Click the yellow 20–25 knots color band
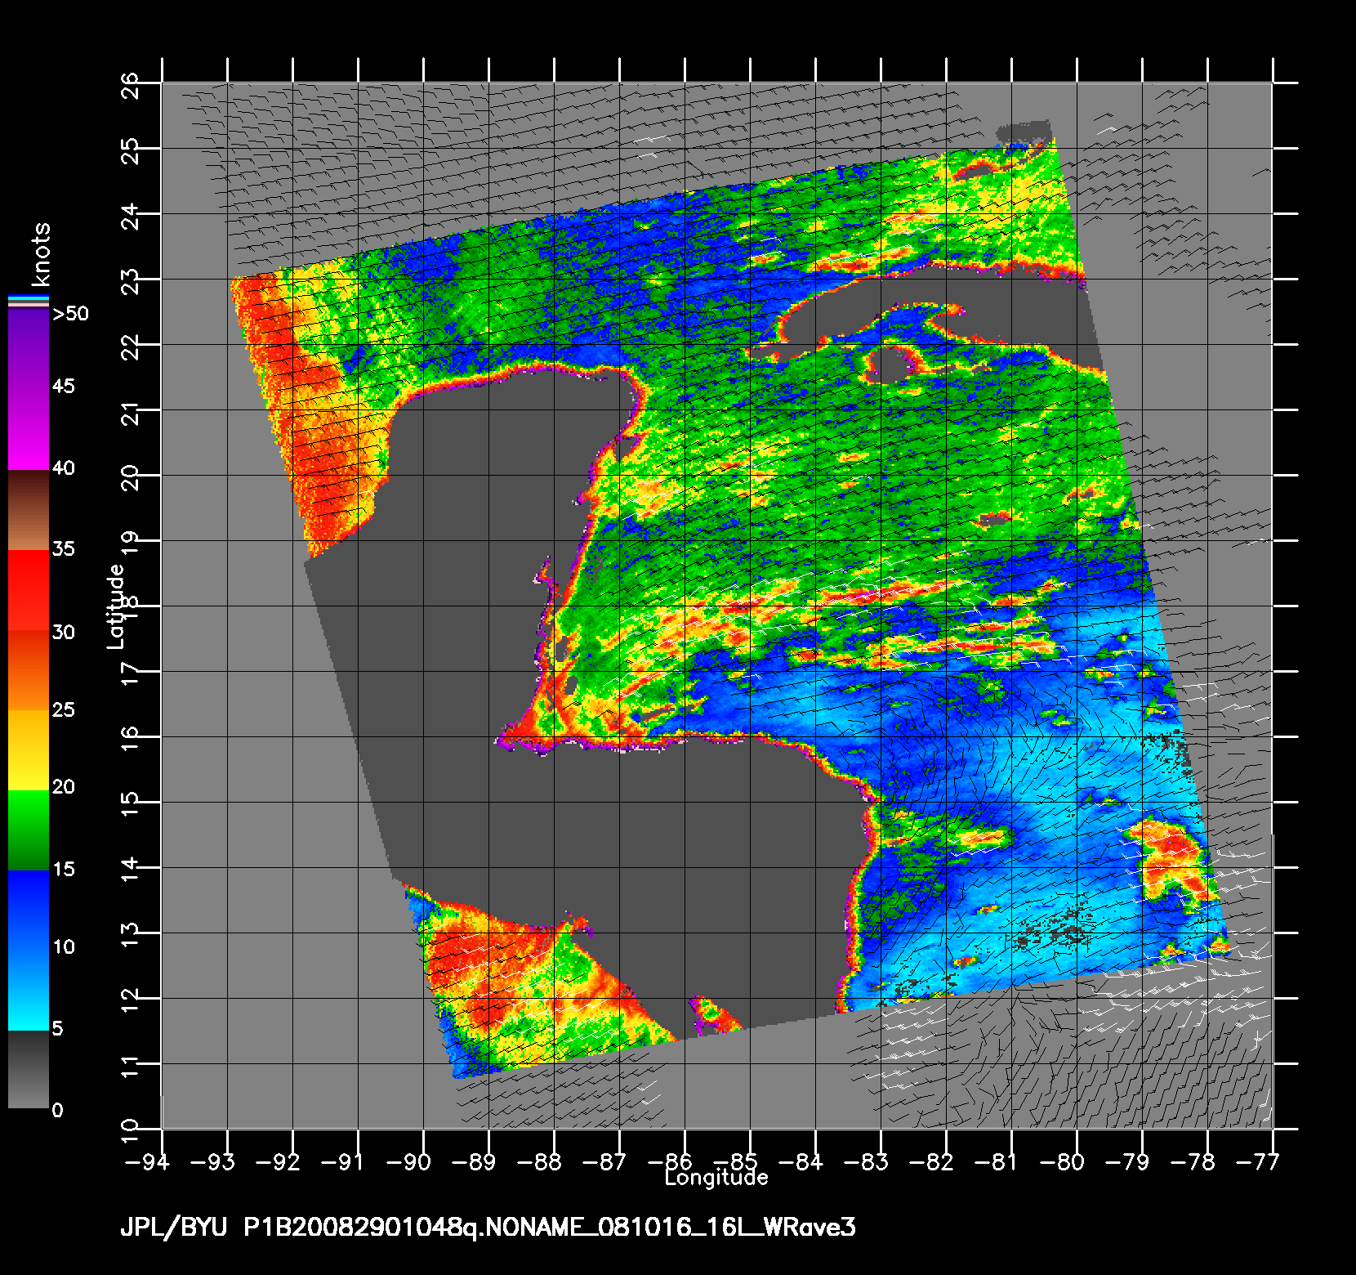This screenshot has width=1356, height=1275. tap(28, 750)
